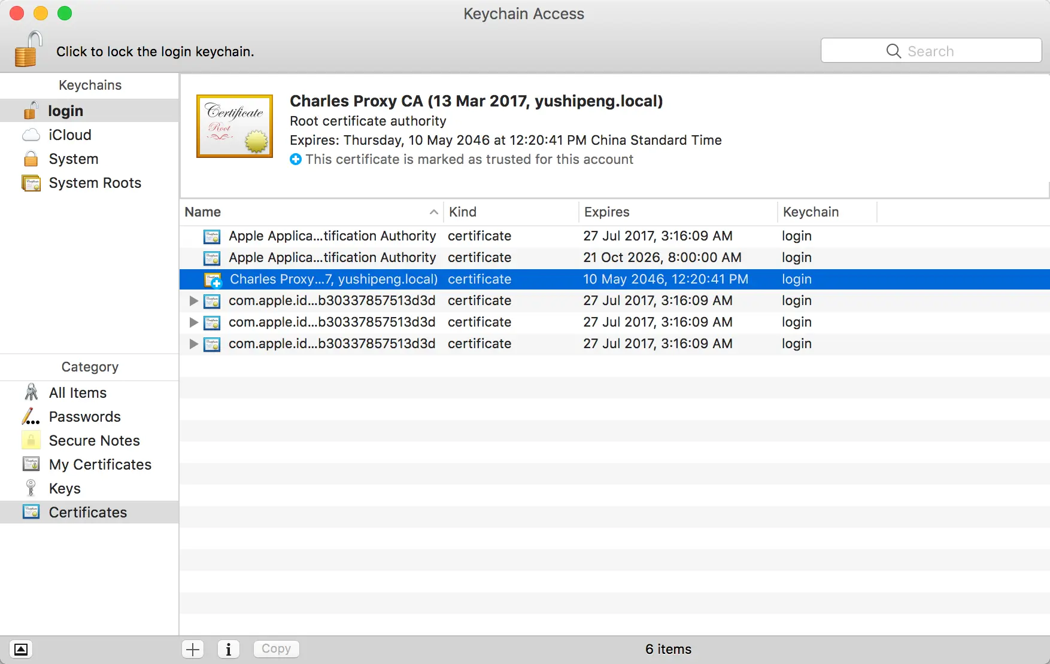
Task: Select the Certificates category
Action: (89, 512)
